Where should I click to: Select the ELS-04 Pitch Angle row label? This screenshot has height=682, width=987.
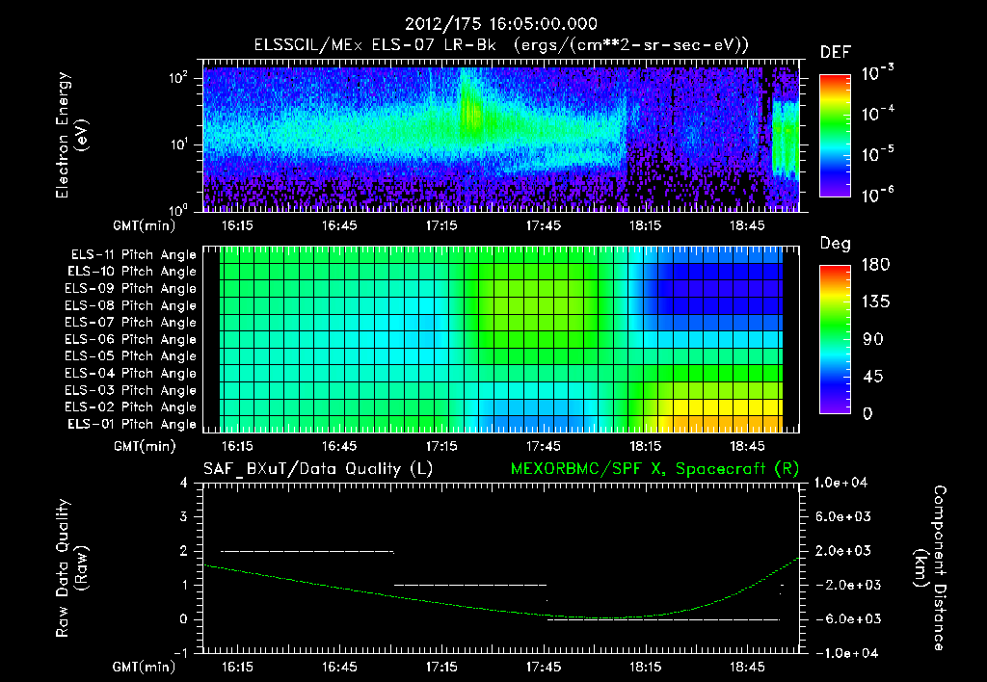click(131, 374)
